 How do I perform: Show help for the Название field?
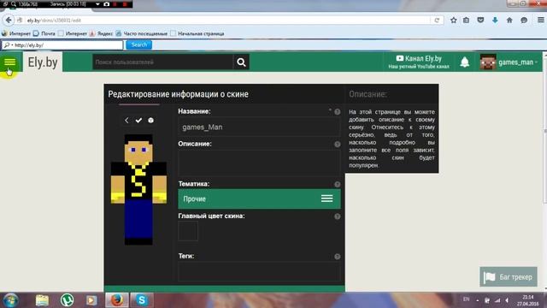tap(337, 112)
